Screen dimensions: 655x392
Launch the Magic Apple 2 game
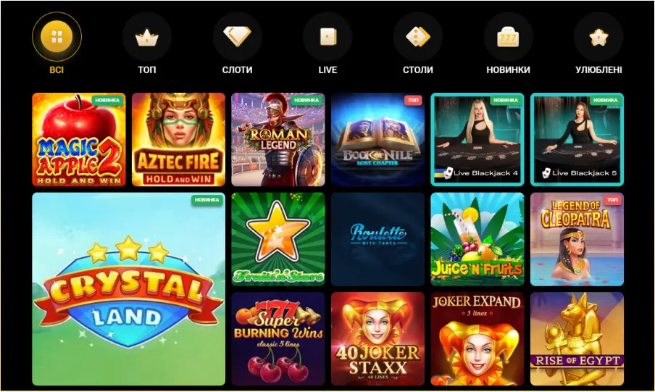tap(79, 140)
